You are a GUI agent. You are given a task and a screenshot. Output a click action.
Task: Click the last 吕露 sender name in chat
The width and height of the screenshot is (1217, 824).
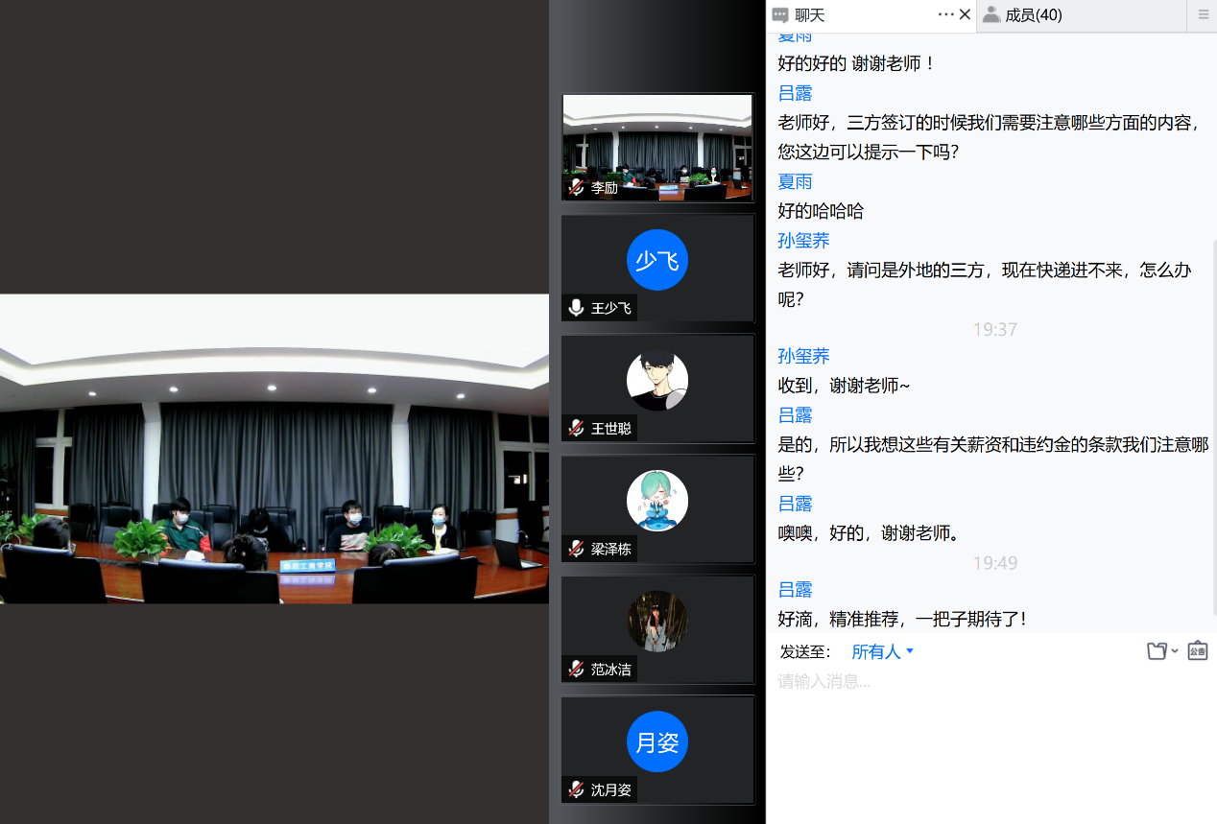coord(795,590)
